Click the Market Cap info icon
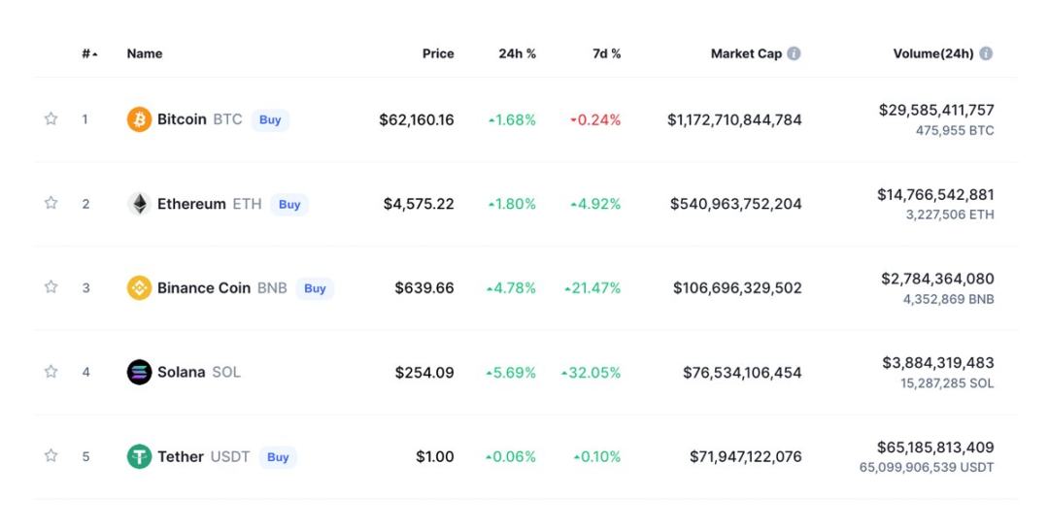Screen dimensions: 1049x531 pos(794,53)
